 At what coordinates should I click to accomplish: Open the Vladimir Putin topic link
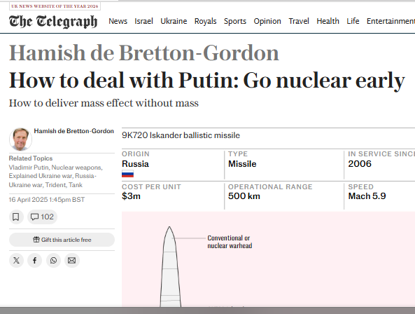click(29, 168)
